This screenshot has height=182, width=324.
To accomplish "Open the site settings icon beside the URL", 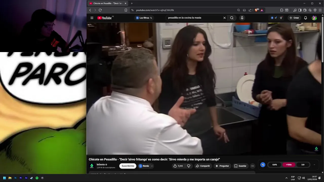I will click(132, 10).
